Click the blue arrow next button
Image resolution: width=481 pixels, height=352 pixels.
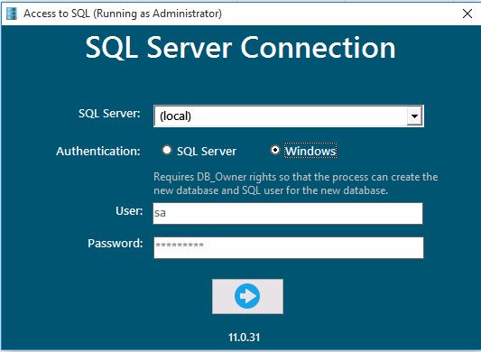point(247,296)
